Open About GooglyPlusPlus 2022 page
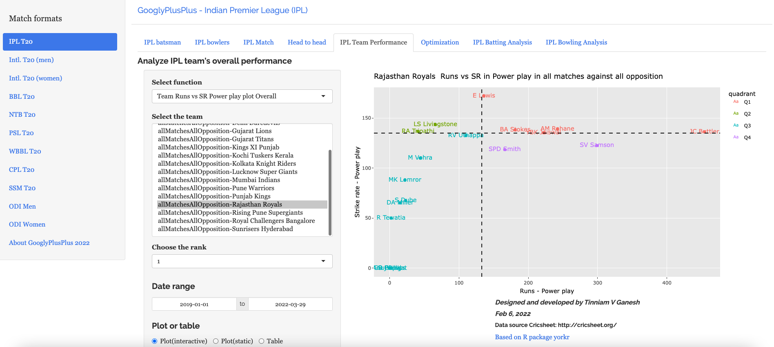The height and width of the screenshot is (347, 774). click(x=49, y=243)
